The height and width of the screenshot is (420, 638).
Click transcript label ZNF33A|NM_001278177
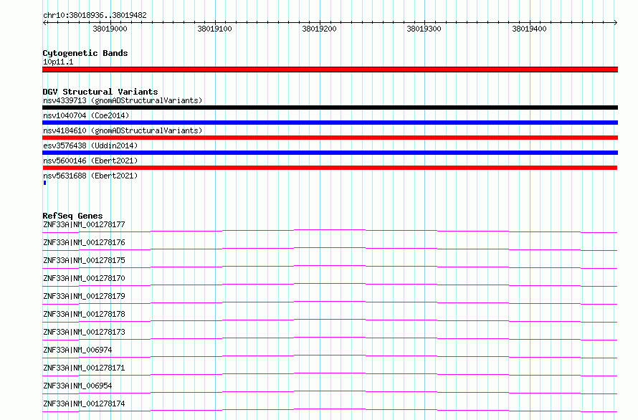point(84,224)
